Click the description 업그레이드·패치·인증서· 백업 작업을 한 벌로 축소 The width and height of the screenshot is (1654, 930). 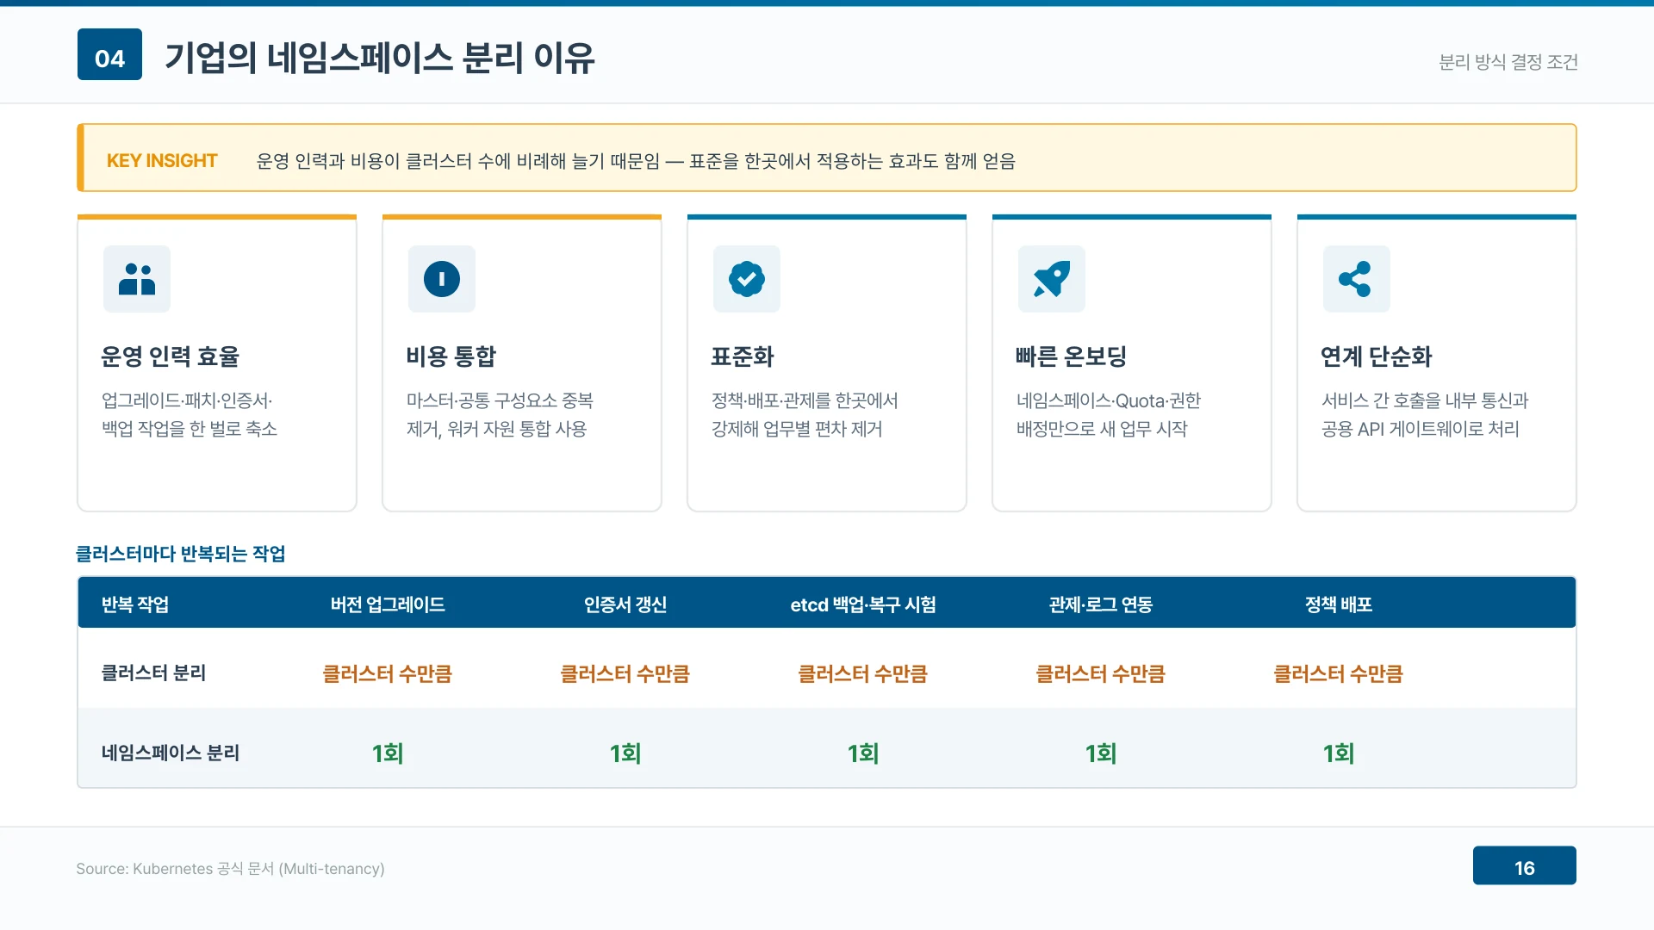coord(190,414)
